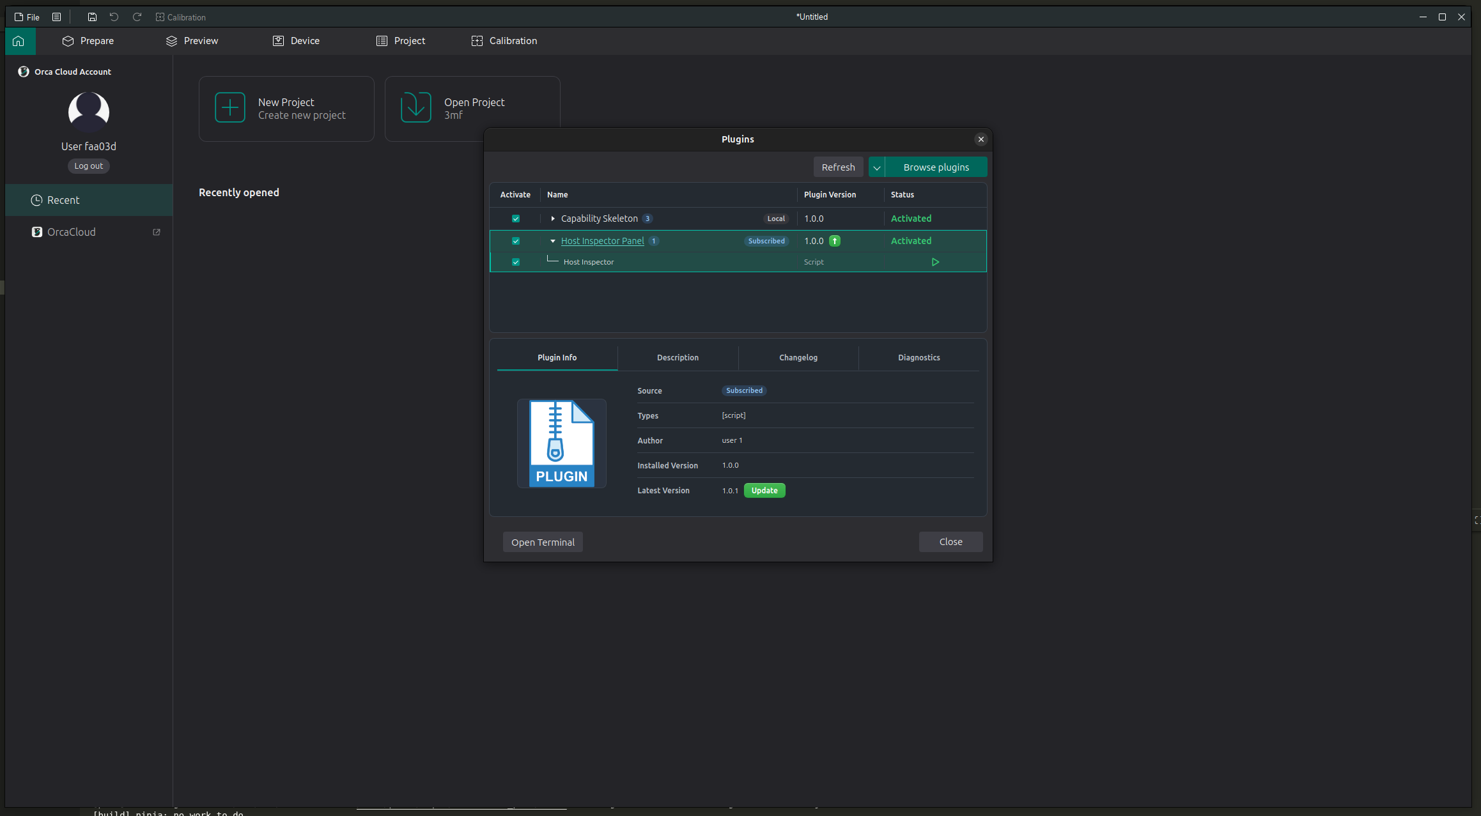Click the Save icon in the title bar
1481x816 pixels.
click(x=92, y=17)
